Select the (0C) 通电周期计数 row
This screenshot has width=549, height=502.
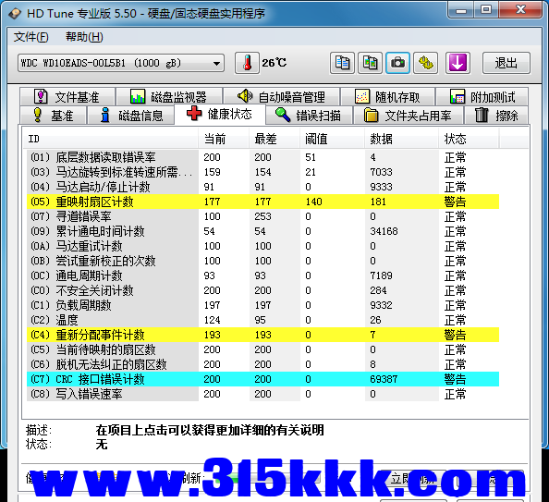pos(262,275)
